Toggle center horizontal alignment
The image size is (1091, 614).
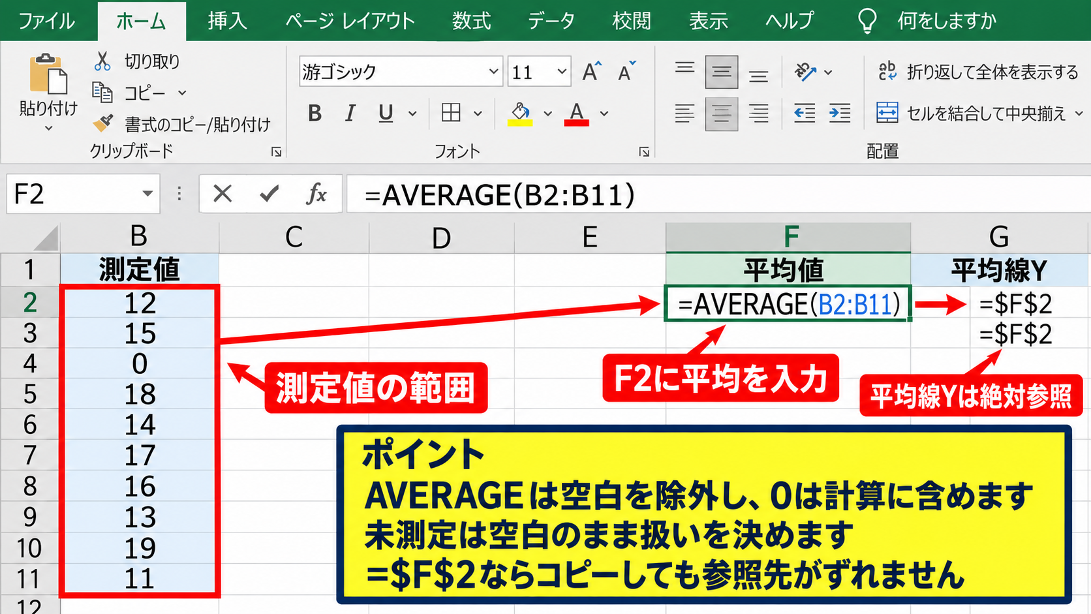[722, 114]
